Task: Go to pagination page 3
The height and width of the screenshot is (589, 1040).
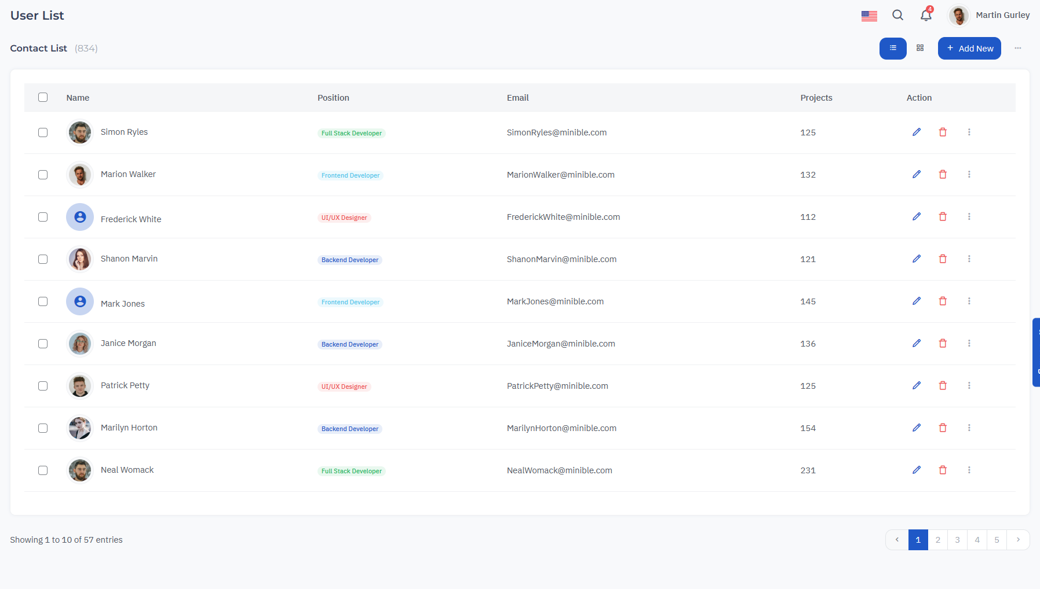Action: click(x=958, y=540)
